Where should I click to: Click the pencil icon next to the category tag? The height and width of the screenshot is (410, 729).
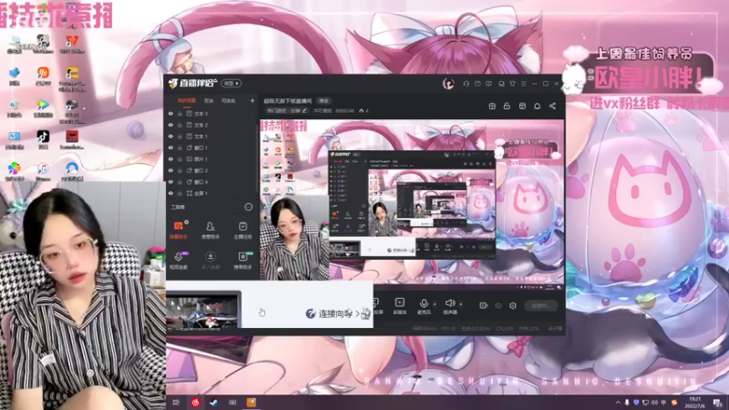coord(304,110)
